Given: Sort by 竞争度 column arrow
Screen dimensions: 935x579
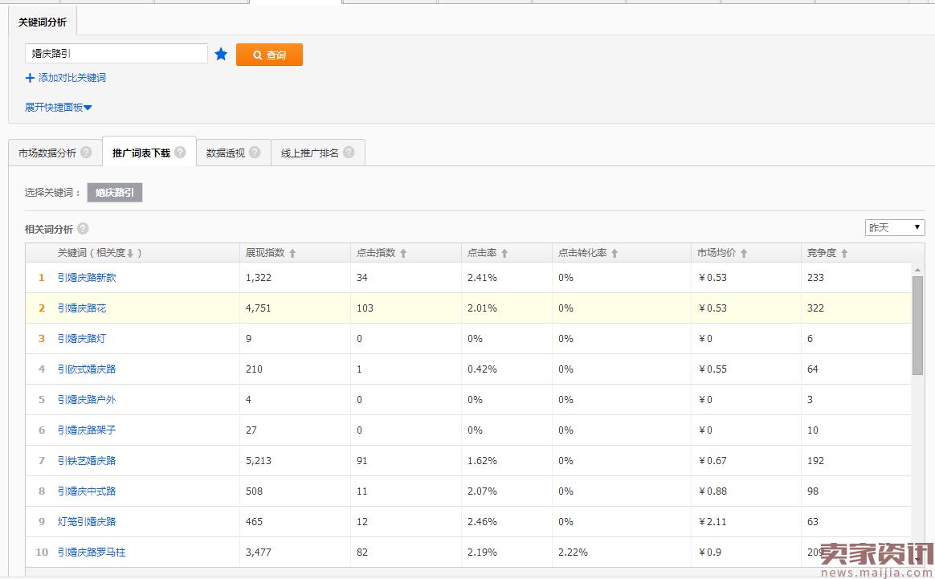Looking at the screenshot, I should pos(844,253).
